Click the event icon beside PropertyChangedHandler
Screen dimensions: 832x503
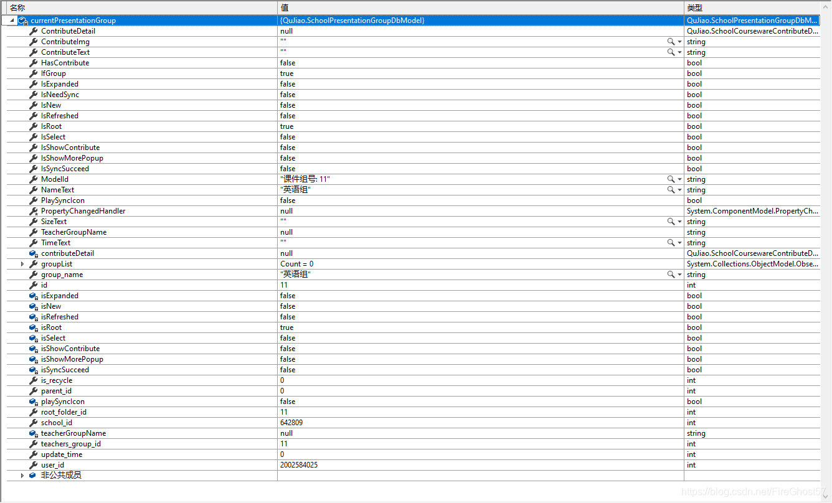[x=34, y=211]
